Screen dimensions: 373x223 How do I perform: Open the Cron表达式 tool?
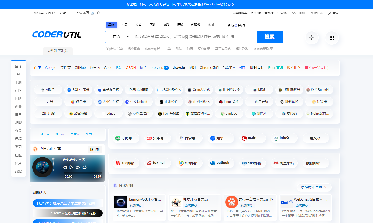(x=199, y=90)
